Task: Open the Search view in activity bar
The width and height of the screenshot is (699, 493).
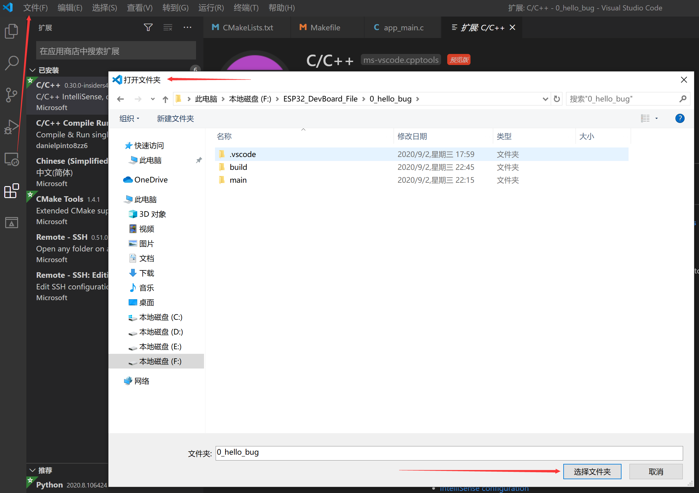Action: tap(12, 63)
